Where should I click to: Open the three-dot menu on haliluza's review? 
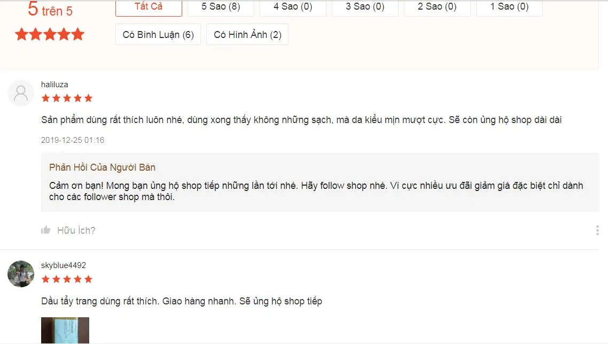click(597, 230)
